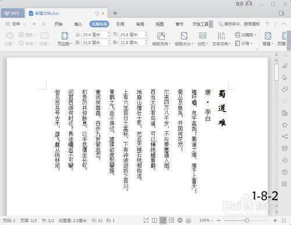Open the shapes panel in the sidebar
291x225 pixels.
click(x=285, y=90)
